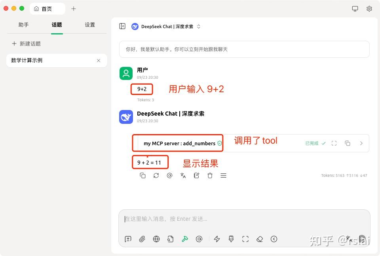Click the answer text 9 + 2 = 11

149,163
